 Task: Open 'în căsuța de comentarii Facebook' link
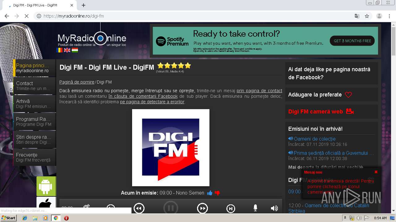coord(143,96)
